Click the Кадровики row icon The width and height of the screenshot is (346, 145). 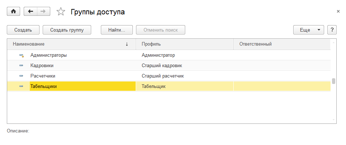click(x=21, y=66)
